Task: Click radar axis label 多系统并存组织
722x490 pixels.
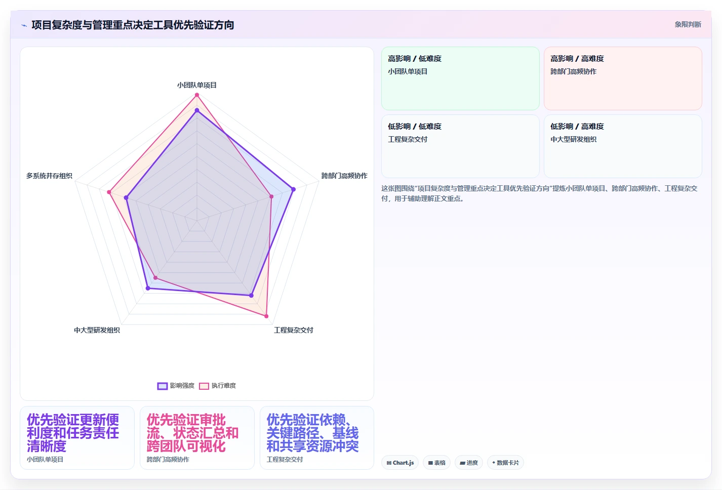Action: (49, 176)
